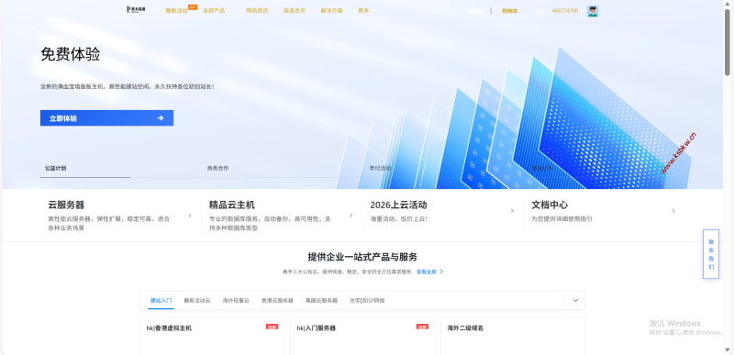Click the 为您提供详细使用指引 description
Viewport: 734px width, 355px height.
[x=562, y=218]
